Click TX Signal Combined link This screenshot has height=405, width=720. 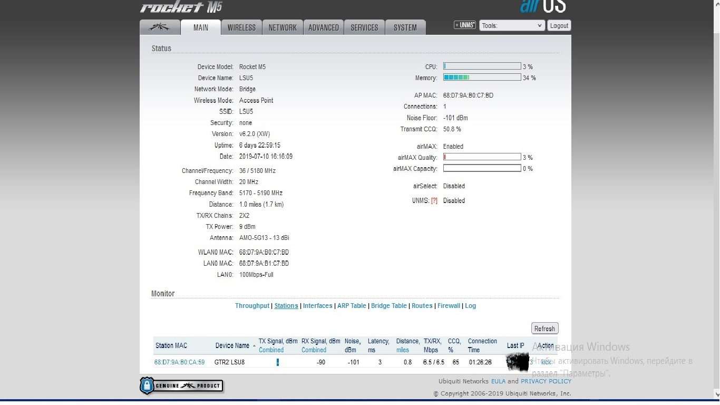[x=271, y=350]
